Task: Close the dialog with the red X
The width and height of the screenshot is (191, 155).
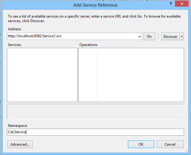Action: [182, 4]
